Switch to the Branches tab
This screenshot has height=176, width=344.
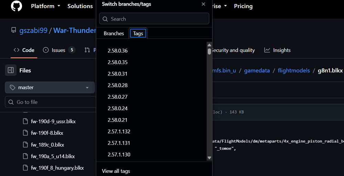click(x=114, y=34)
